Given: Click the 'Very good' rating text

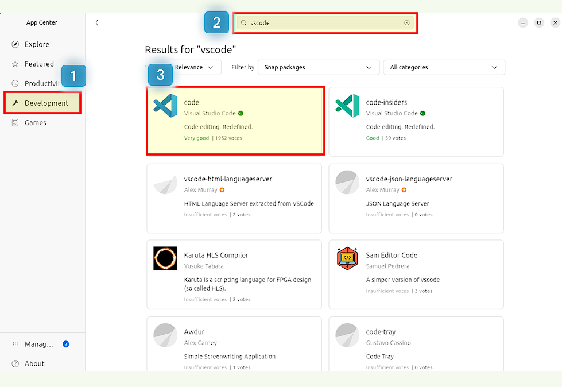Looking at the screenshot, I should point(196,138).
